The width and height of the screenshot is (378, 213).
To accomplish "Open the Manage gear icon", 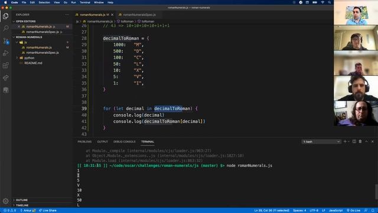I will 5,201.
